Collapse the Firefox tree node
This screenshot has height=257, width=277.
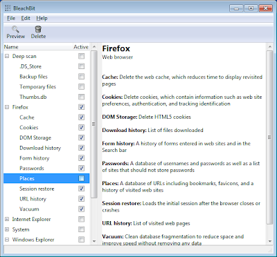pos(7,107)
